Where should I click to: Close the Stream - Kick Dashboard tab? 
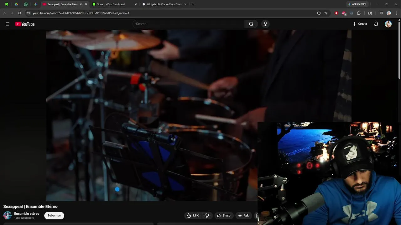point(136,4)
